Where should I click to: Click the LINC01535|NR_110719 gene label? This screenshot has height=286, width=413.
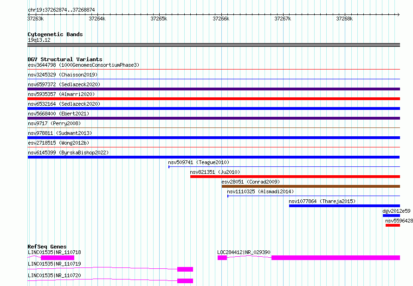(x=54, y=264)
